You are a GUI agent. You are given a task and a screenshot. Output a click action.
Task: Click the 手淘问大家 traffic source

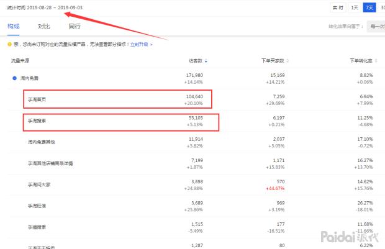[x=39, y=184]
